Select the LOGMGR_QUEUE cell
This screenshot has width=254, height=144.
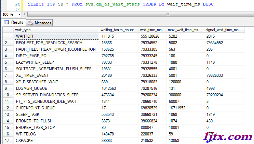[x=56, y=88]
